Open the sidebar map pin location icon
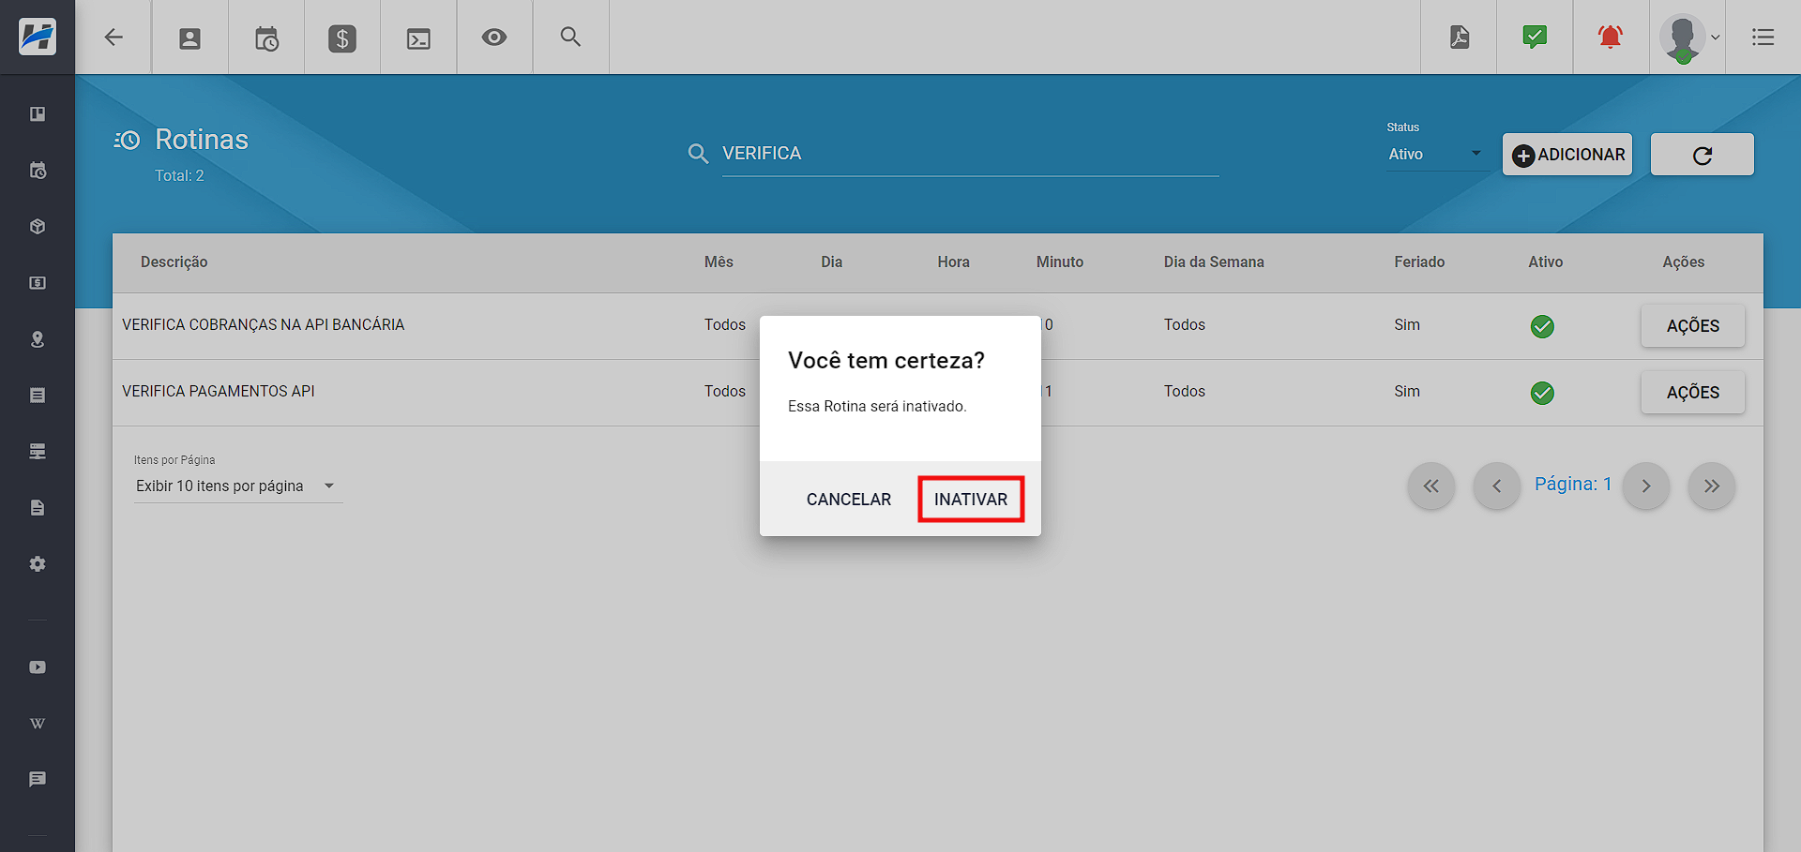The height and width of the screenshot is (852, 1801). pyautogui.click(x=38, y=339)
